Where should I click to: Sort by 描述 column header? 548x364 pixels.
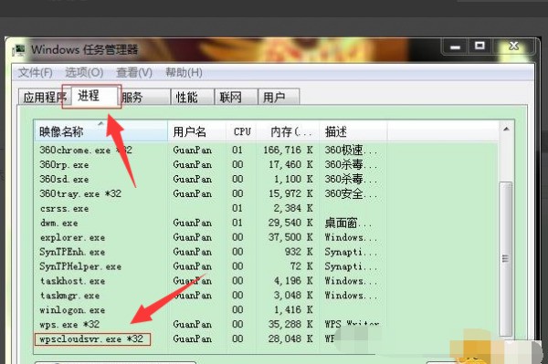tap(353, 131)
